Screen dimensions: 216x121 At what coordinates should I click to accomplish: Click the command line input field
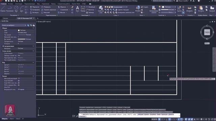(129, 115)
